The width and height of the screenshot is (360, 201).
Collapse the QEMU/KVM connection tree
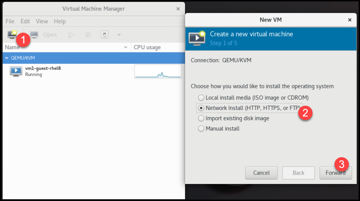pyautogui.click(x=7, y=58)
